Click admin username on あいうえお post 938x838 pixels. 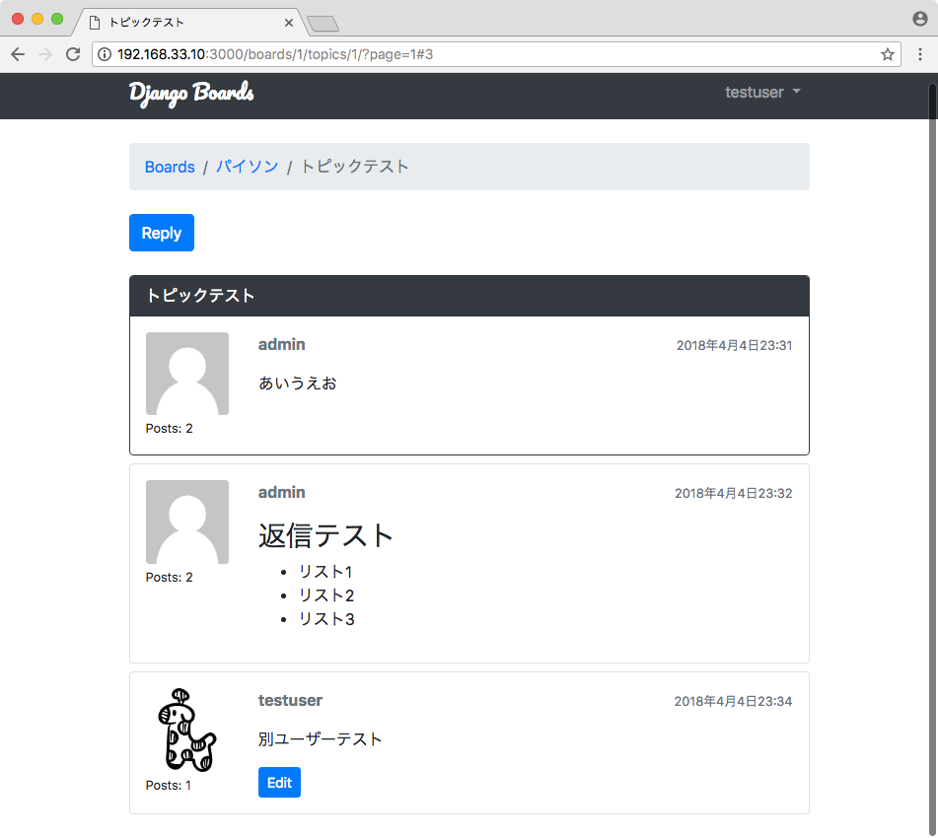pos(282,344)
